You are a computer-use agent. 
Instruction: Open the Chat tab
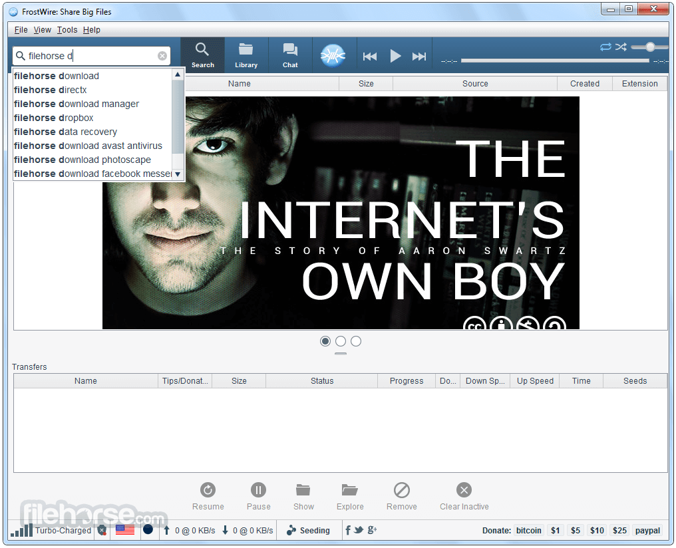[290, 55]
